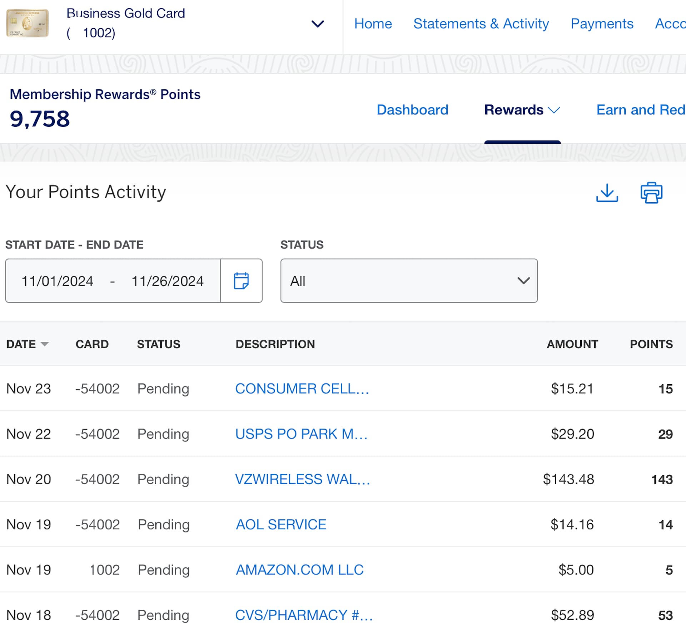Open Statements & Activity menu
The height and width of the screenshot is (628, 686).
(481, 24)
